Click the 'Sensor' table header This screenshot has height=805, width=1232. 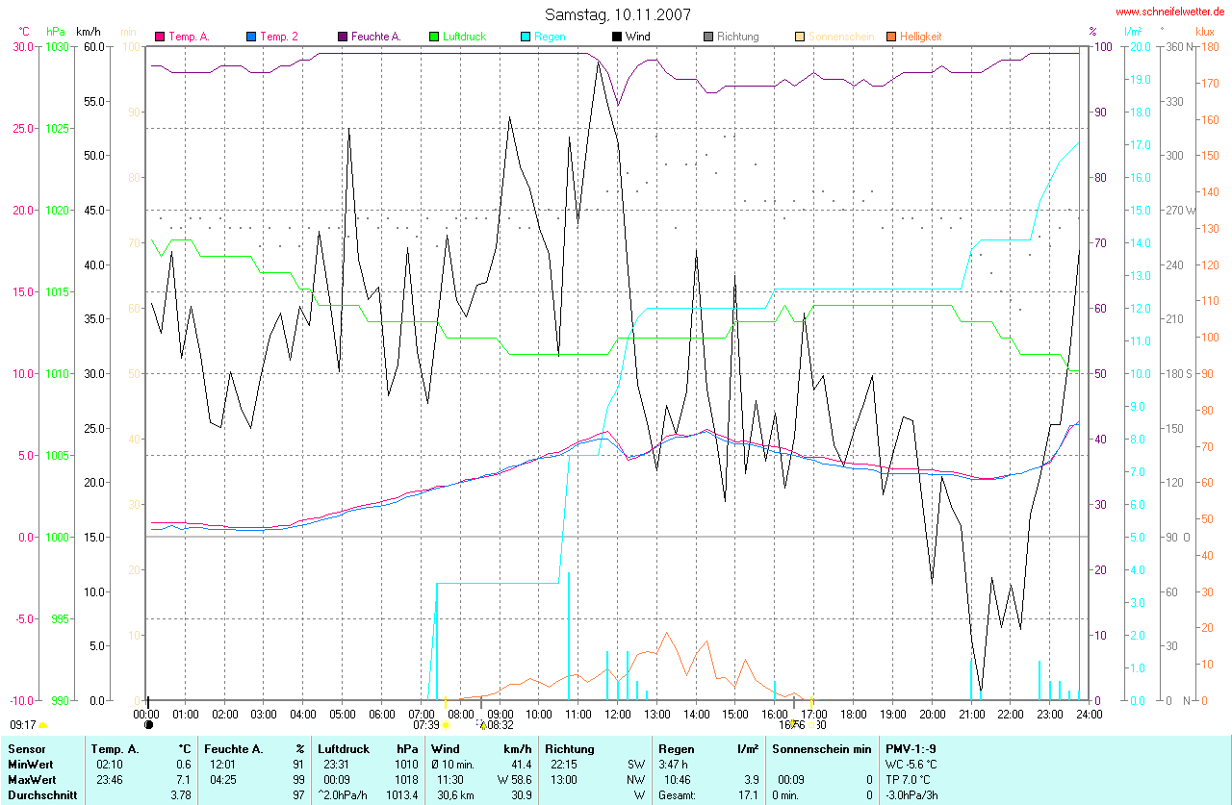coord(26,748)
